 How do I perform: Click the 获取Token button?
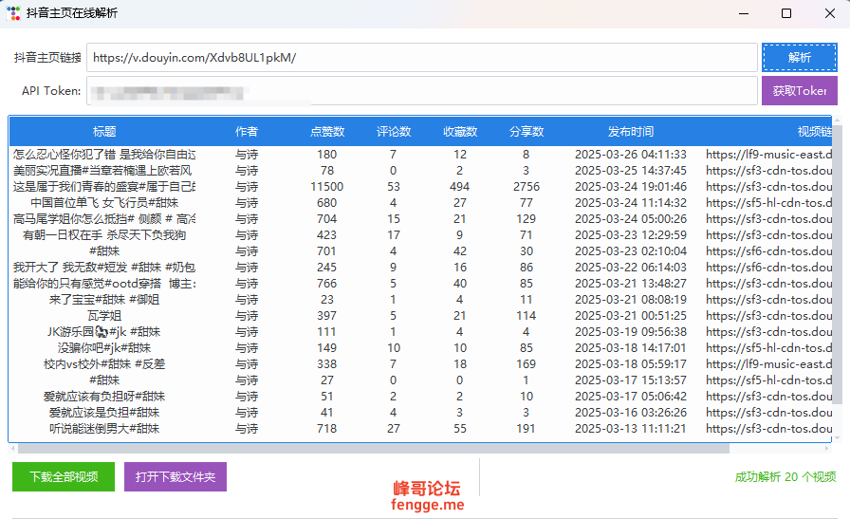(x=800, y=90)
